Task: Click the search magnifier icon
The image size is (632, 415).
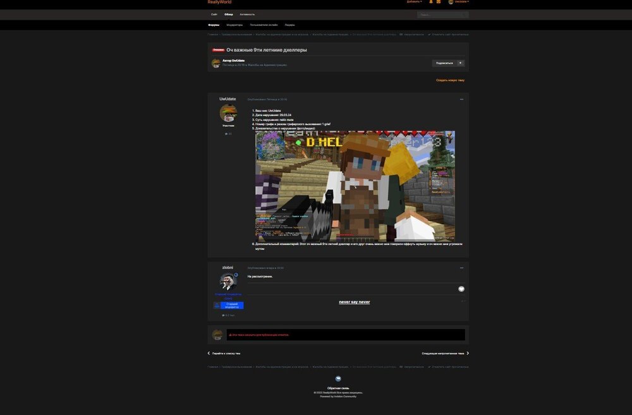Action: click(465, 15)
